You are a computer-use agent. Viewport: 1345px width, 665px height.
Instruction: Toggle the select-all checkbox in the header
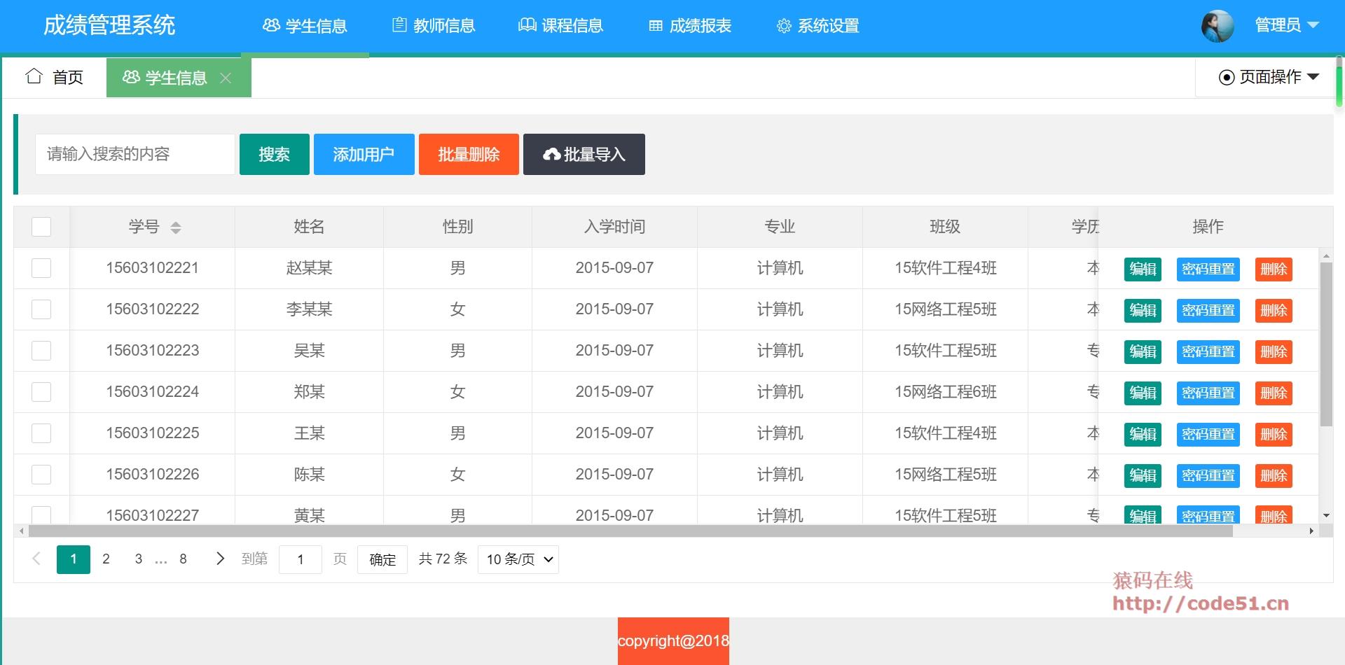(x=41, y=227)
